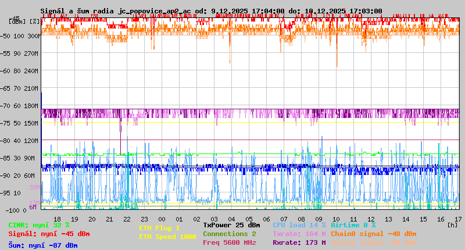Click the CINR legend entry
Viewport: 465px width, 250px height.
pyautogui.click(x=38, y=225)
